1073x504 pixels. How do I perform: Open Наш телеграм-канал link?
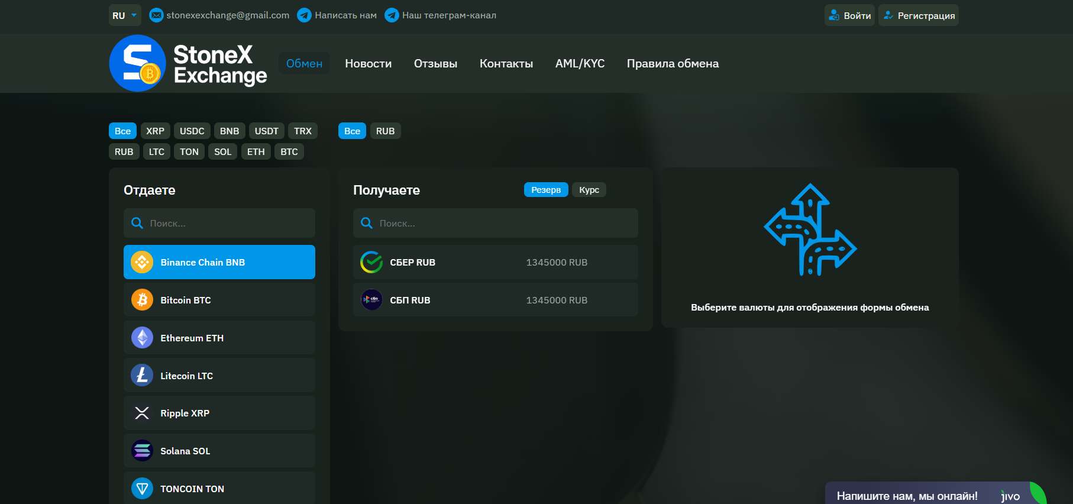coord(449,15)
